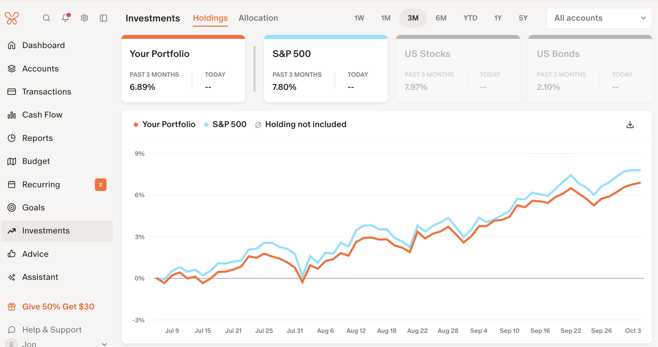
Task: Open the All accounts dropdown
Action: tap(599, 18)
